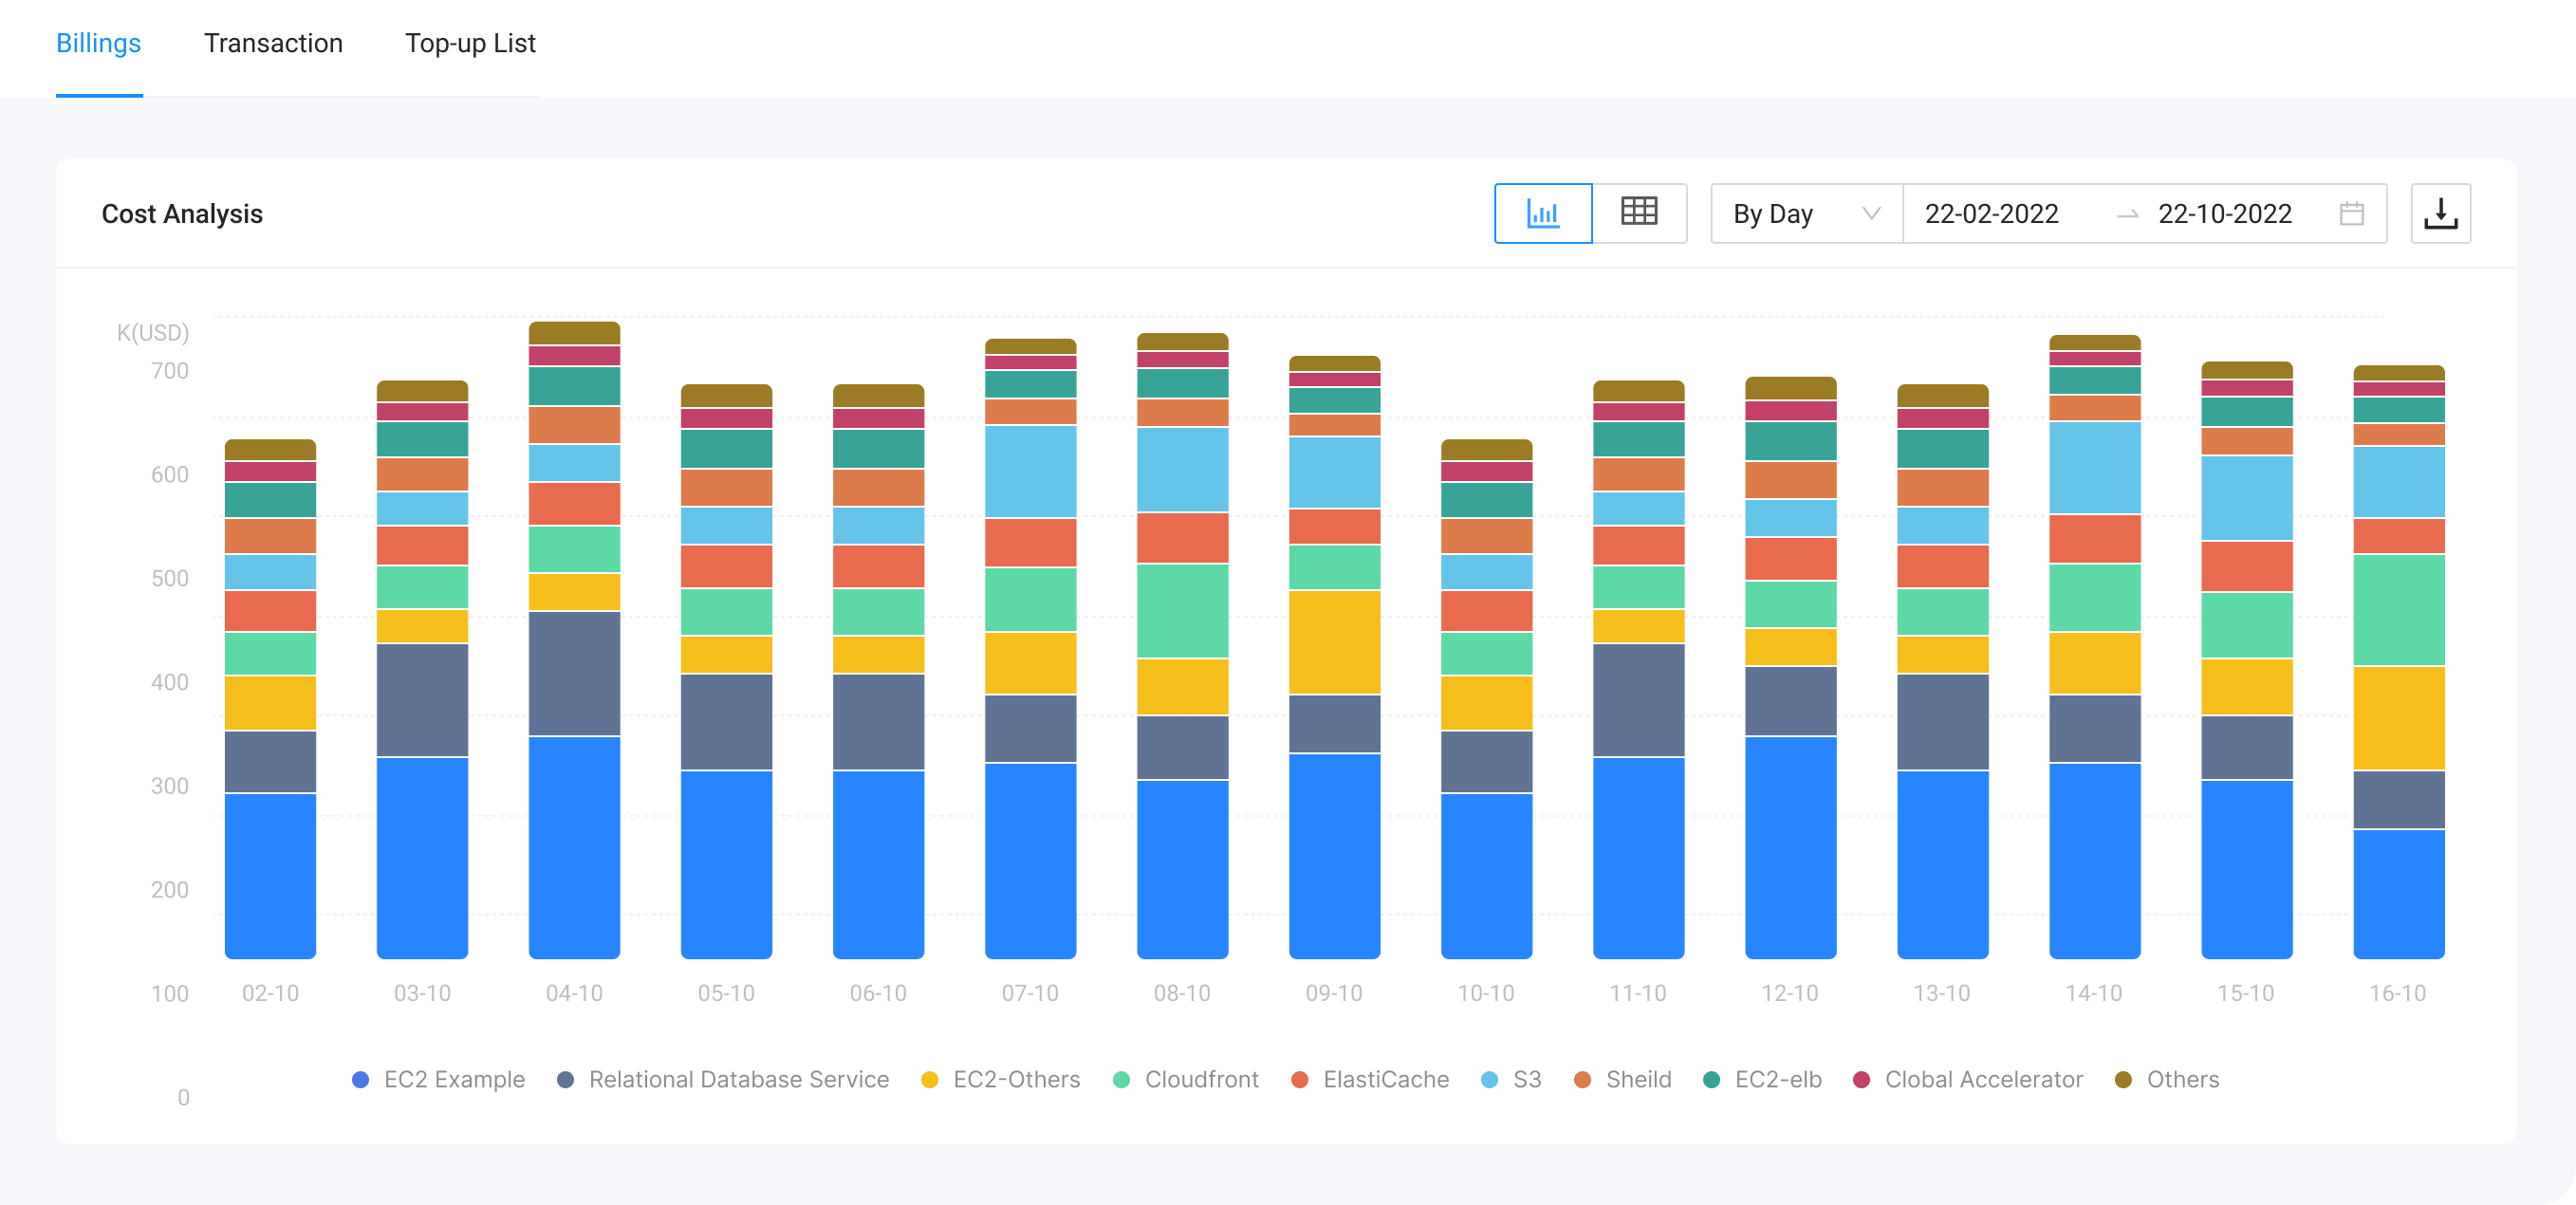2576x1205 pixels.
Task: Select the 08-10 stacked bar
Action: 1182,645
